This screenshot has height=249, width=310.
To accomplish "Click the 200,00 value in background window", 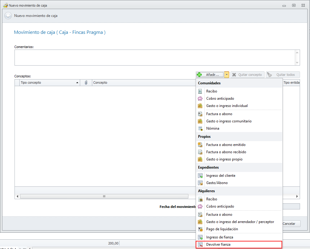I will [x=113, y=243].
